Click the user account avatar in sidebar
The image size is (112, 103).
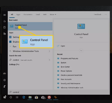tap(5, 74)
